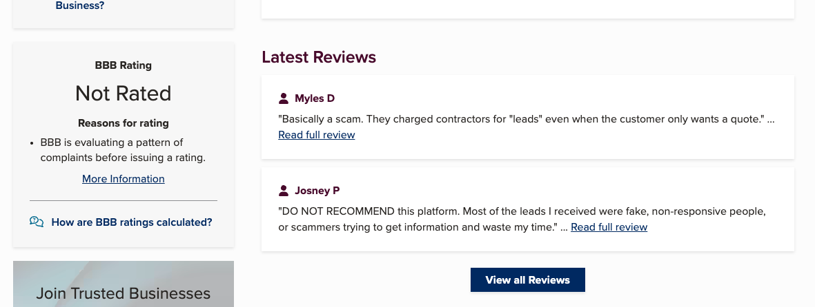Click the Latest Reviews heading

319,57
